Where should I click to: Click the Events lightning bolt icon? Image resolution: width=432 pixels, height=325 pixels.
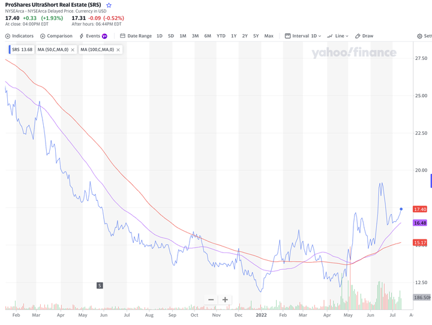click(x=82, y=36)
